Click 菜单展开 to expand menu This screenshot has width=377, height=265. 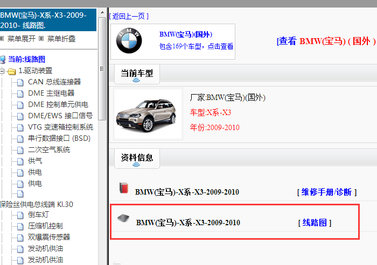(x=22, y=39)
